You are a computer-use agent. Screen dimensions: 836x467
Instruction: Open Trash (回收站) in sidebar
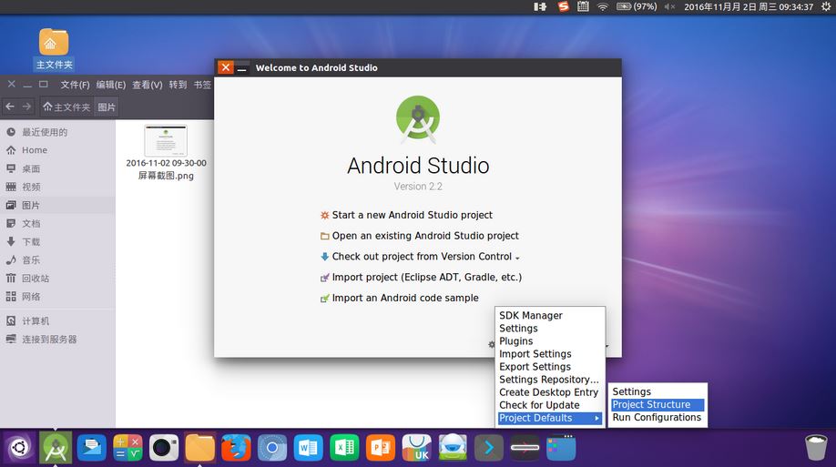57,279
